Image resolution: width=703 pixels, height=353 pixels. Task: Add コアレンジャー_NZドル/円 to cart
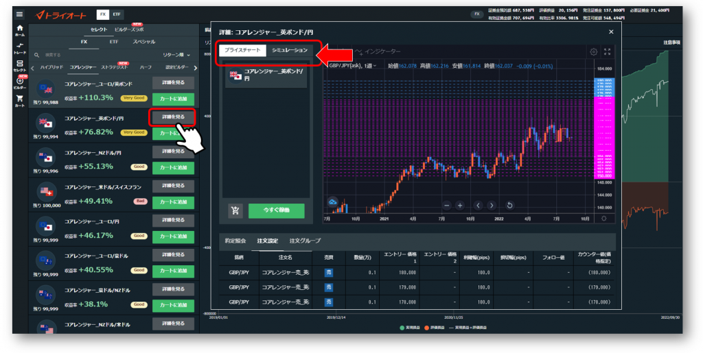pos(173,168)
